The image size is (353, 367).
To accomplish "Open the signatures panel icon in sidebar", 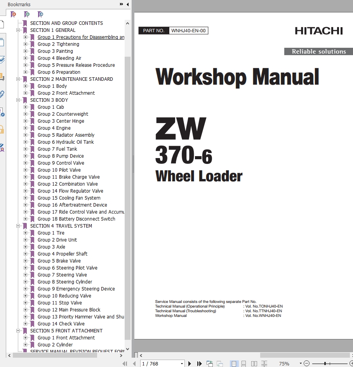I will (x=2, y=148).
